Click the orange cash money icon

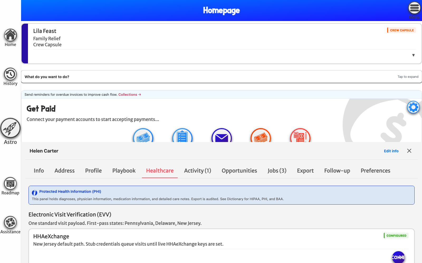(x=261, y=136)
